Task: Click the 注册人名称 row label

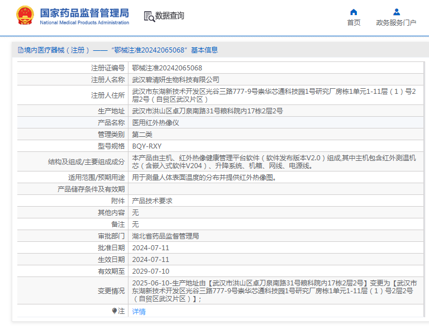Action: (108, 79)
